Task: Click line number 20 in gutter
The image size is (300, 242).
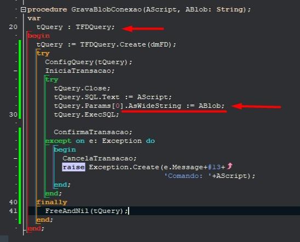Action: [x=13, y=27]
